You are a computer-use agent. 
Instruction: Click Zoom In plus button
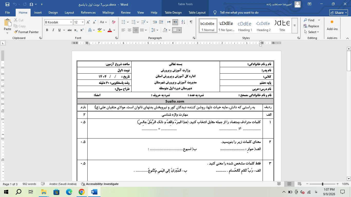338,184
